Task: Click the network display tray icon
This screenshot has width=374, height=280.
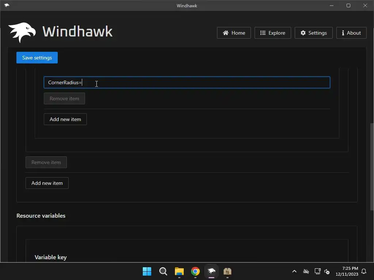Action: click(317, 271)
